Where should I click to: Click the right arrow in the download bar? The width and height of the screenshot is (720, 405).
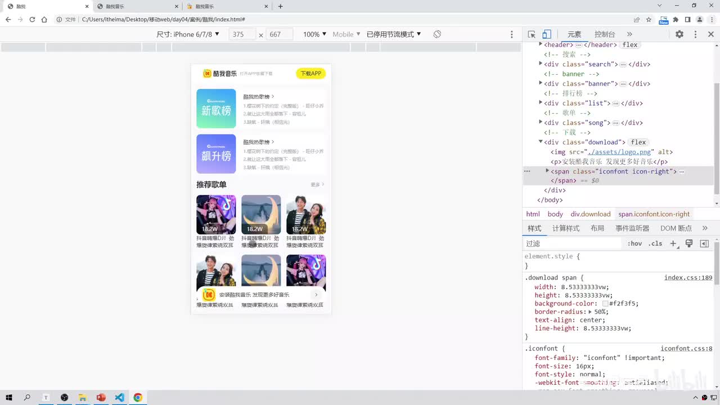pyautogui.click(x=316, y=295)
